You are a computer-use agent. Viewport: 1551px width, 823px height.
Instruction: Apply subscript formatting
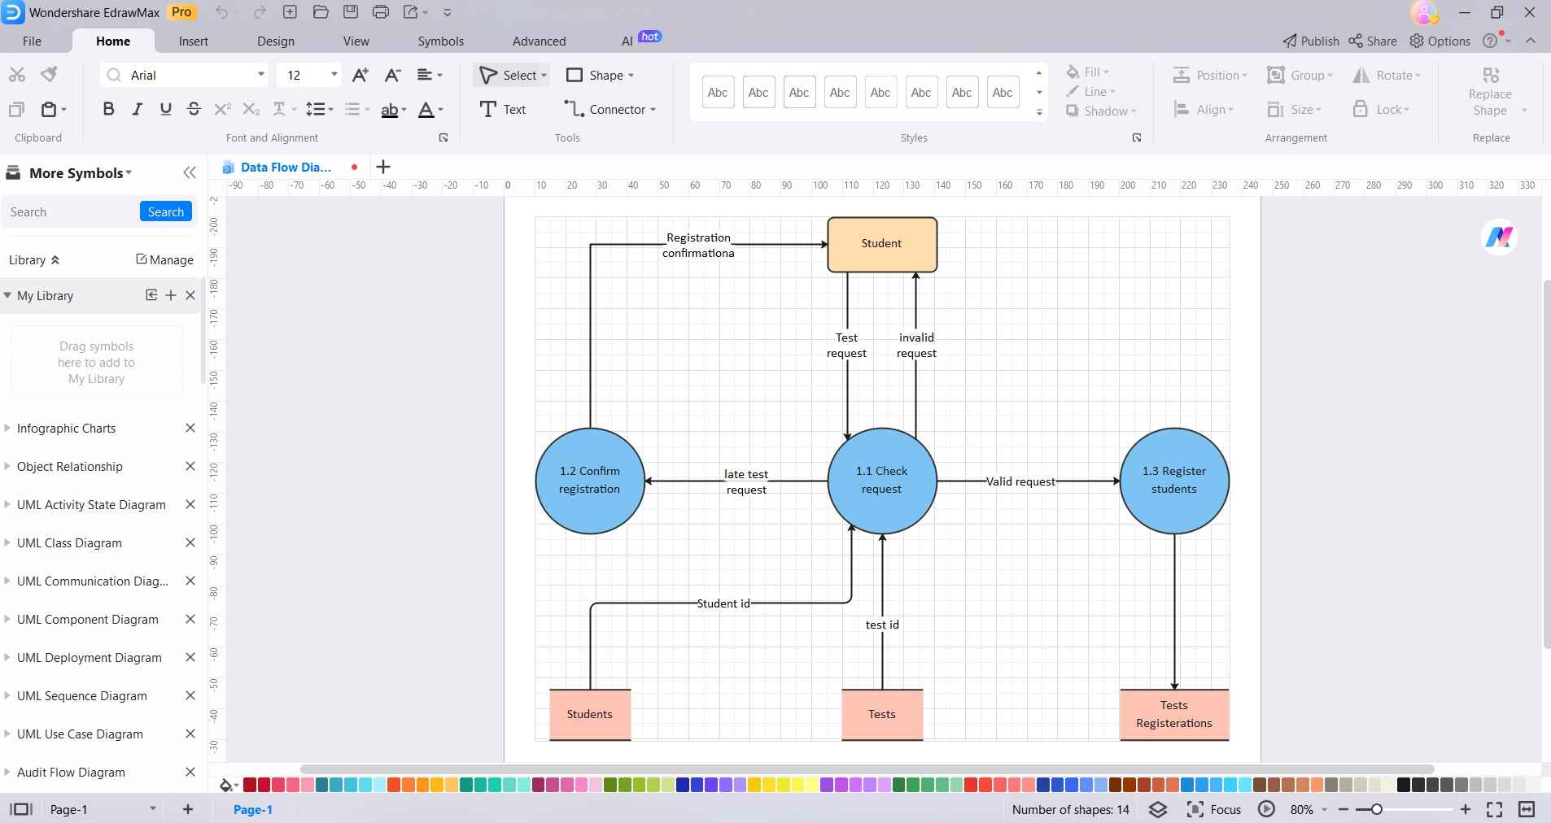coord(251,109)
